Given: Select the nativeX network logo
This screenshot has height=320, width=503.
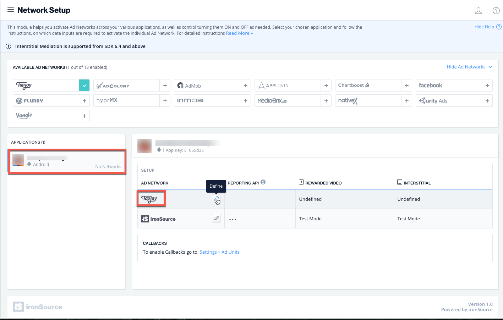Looking at the screenshot, I should (x=348, y=101).
